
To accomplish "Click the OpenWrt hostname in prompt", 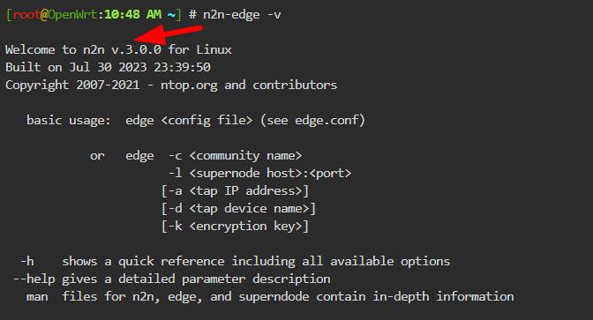I will (x=72, y=15).
